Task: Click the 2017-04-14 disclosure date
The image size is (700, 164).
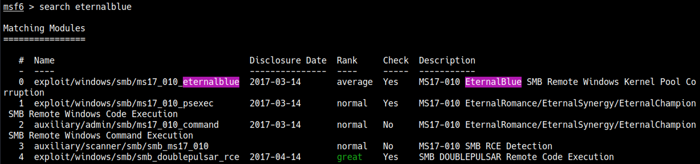Action: point(275,157)
